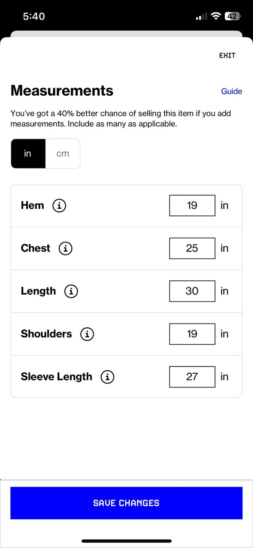Viewport: 253px width, 548px height.
Task: Tap the 5:40 clock in status bar
Action: (x=34, y=16)
